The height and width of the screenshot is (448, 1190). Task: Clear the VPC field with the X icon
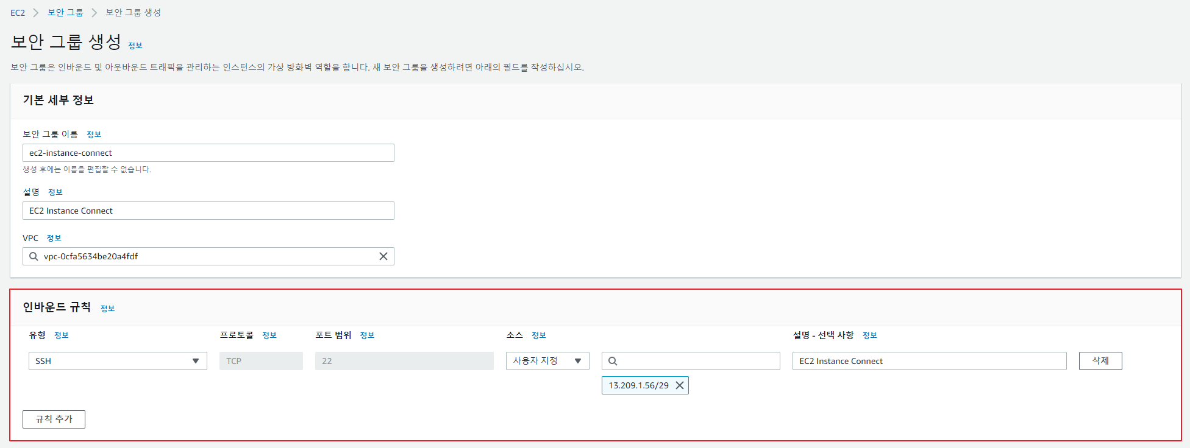point(383,256)
